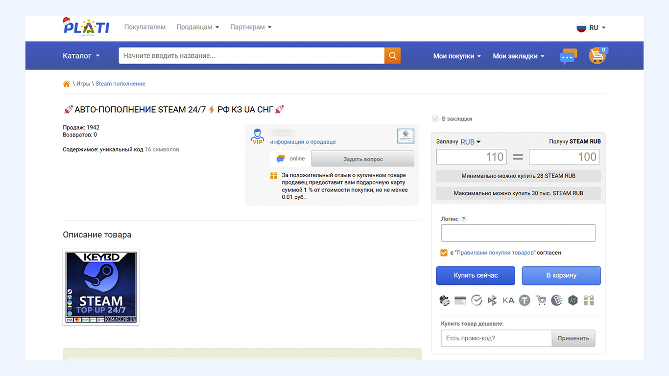Open the chat messages icon in header

point(568,56)
